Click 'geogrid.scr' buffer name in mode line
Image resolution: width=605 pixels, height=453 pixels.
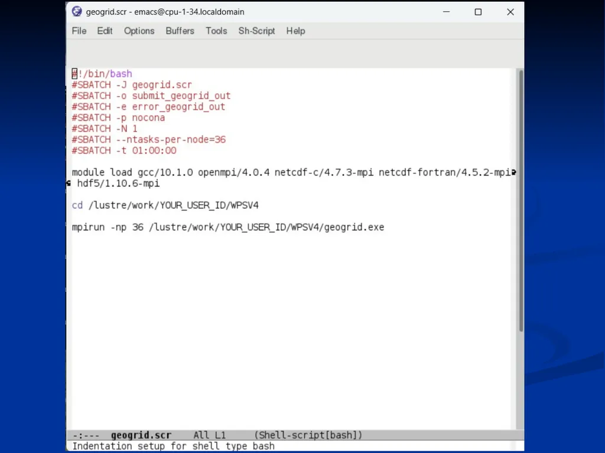141,435
